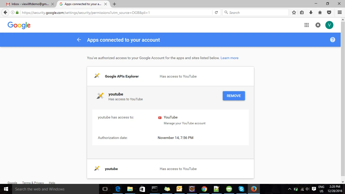Image resolution: width=345 pixels, height=194 pixels.
Task: Click the November 14, 7:56 PM date
Action: point(176,138)
